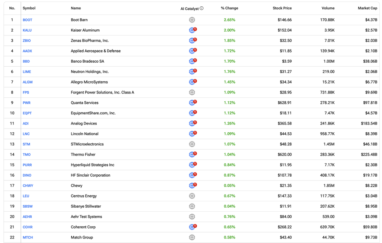Open the AI Catalyst icon for Quanta Services
Image resolution: width=382 pixels, height=243 pixels.
point(193,102)
